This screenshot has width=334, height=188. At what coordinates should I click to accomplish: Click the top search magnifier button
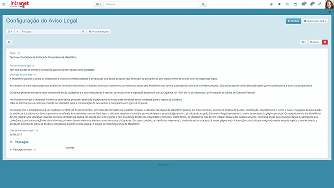point(203,4)
